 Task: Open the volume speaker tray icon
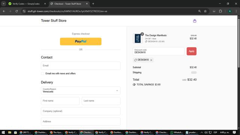click(x=206, y=132)
